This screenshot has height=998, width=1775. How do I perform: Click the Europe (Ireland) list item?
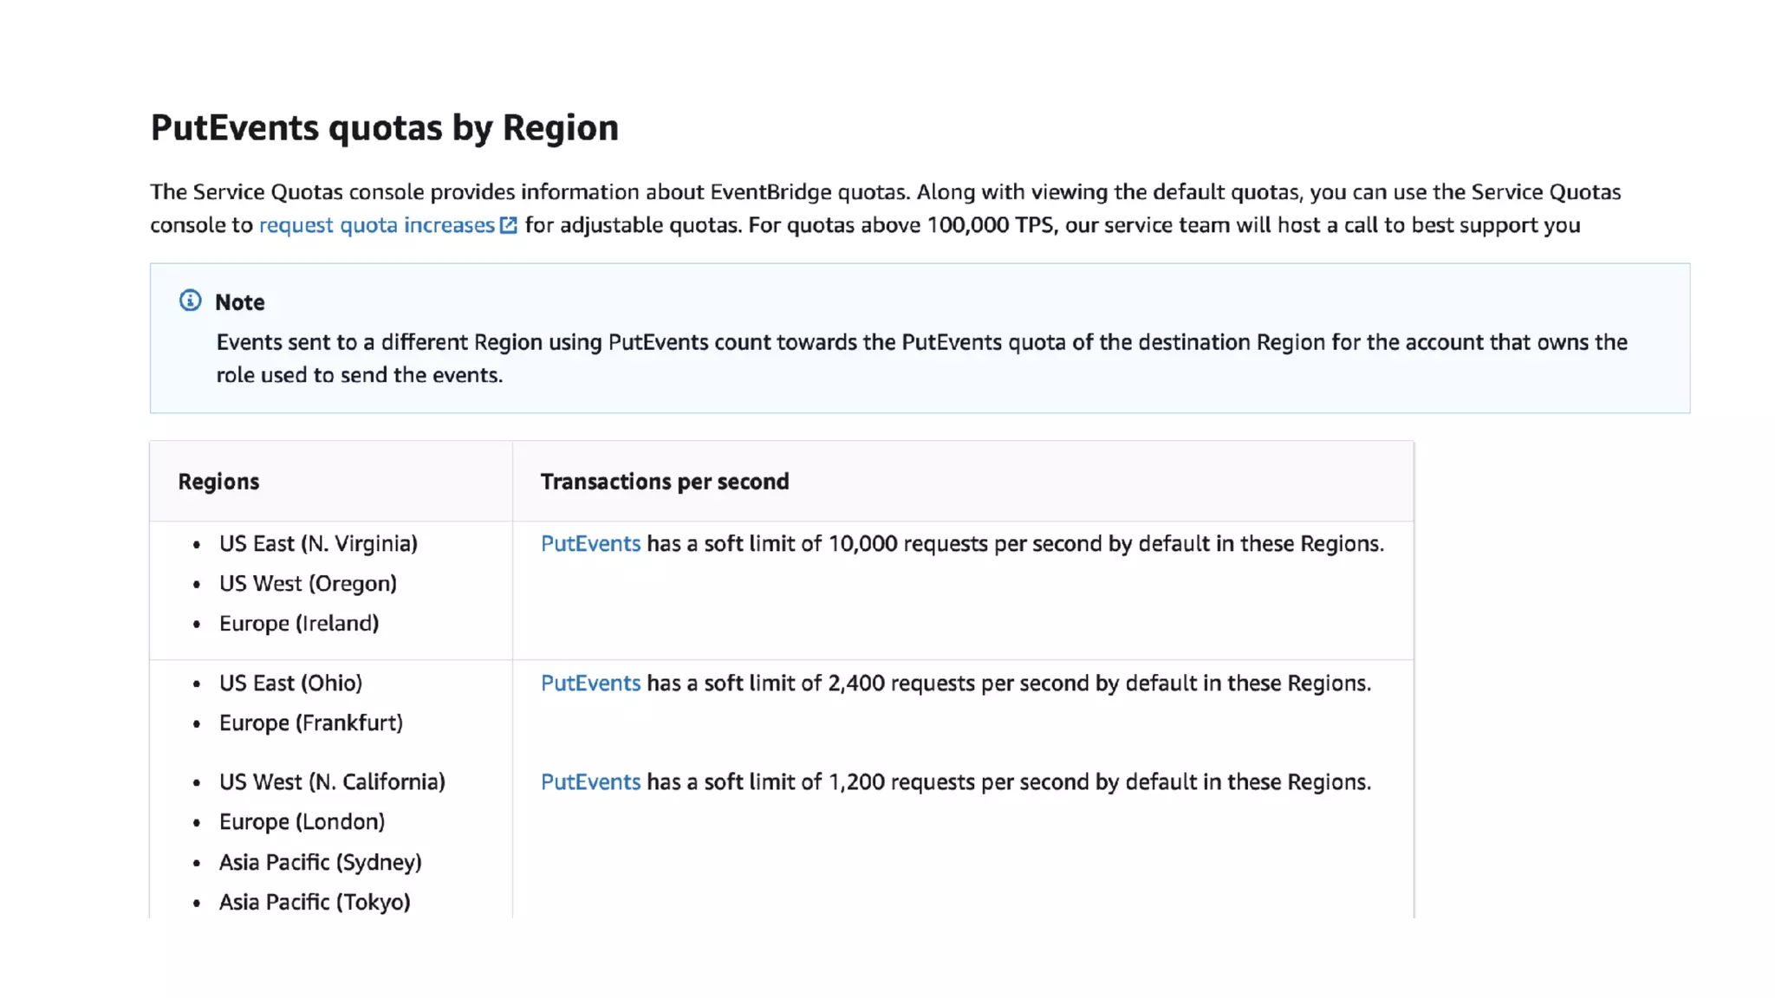pos(298,623)
